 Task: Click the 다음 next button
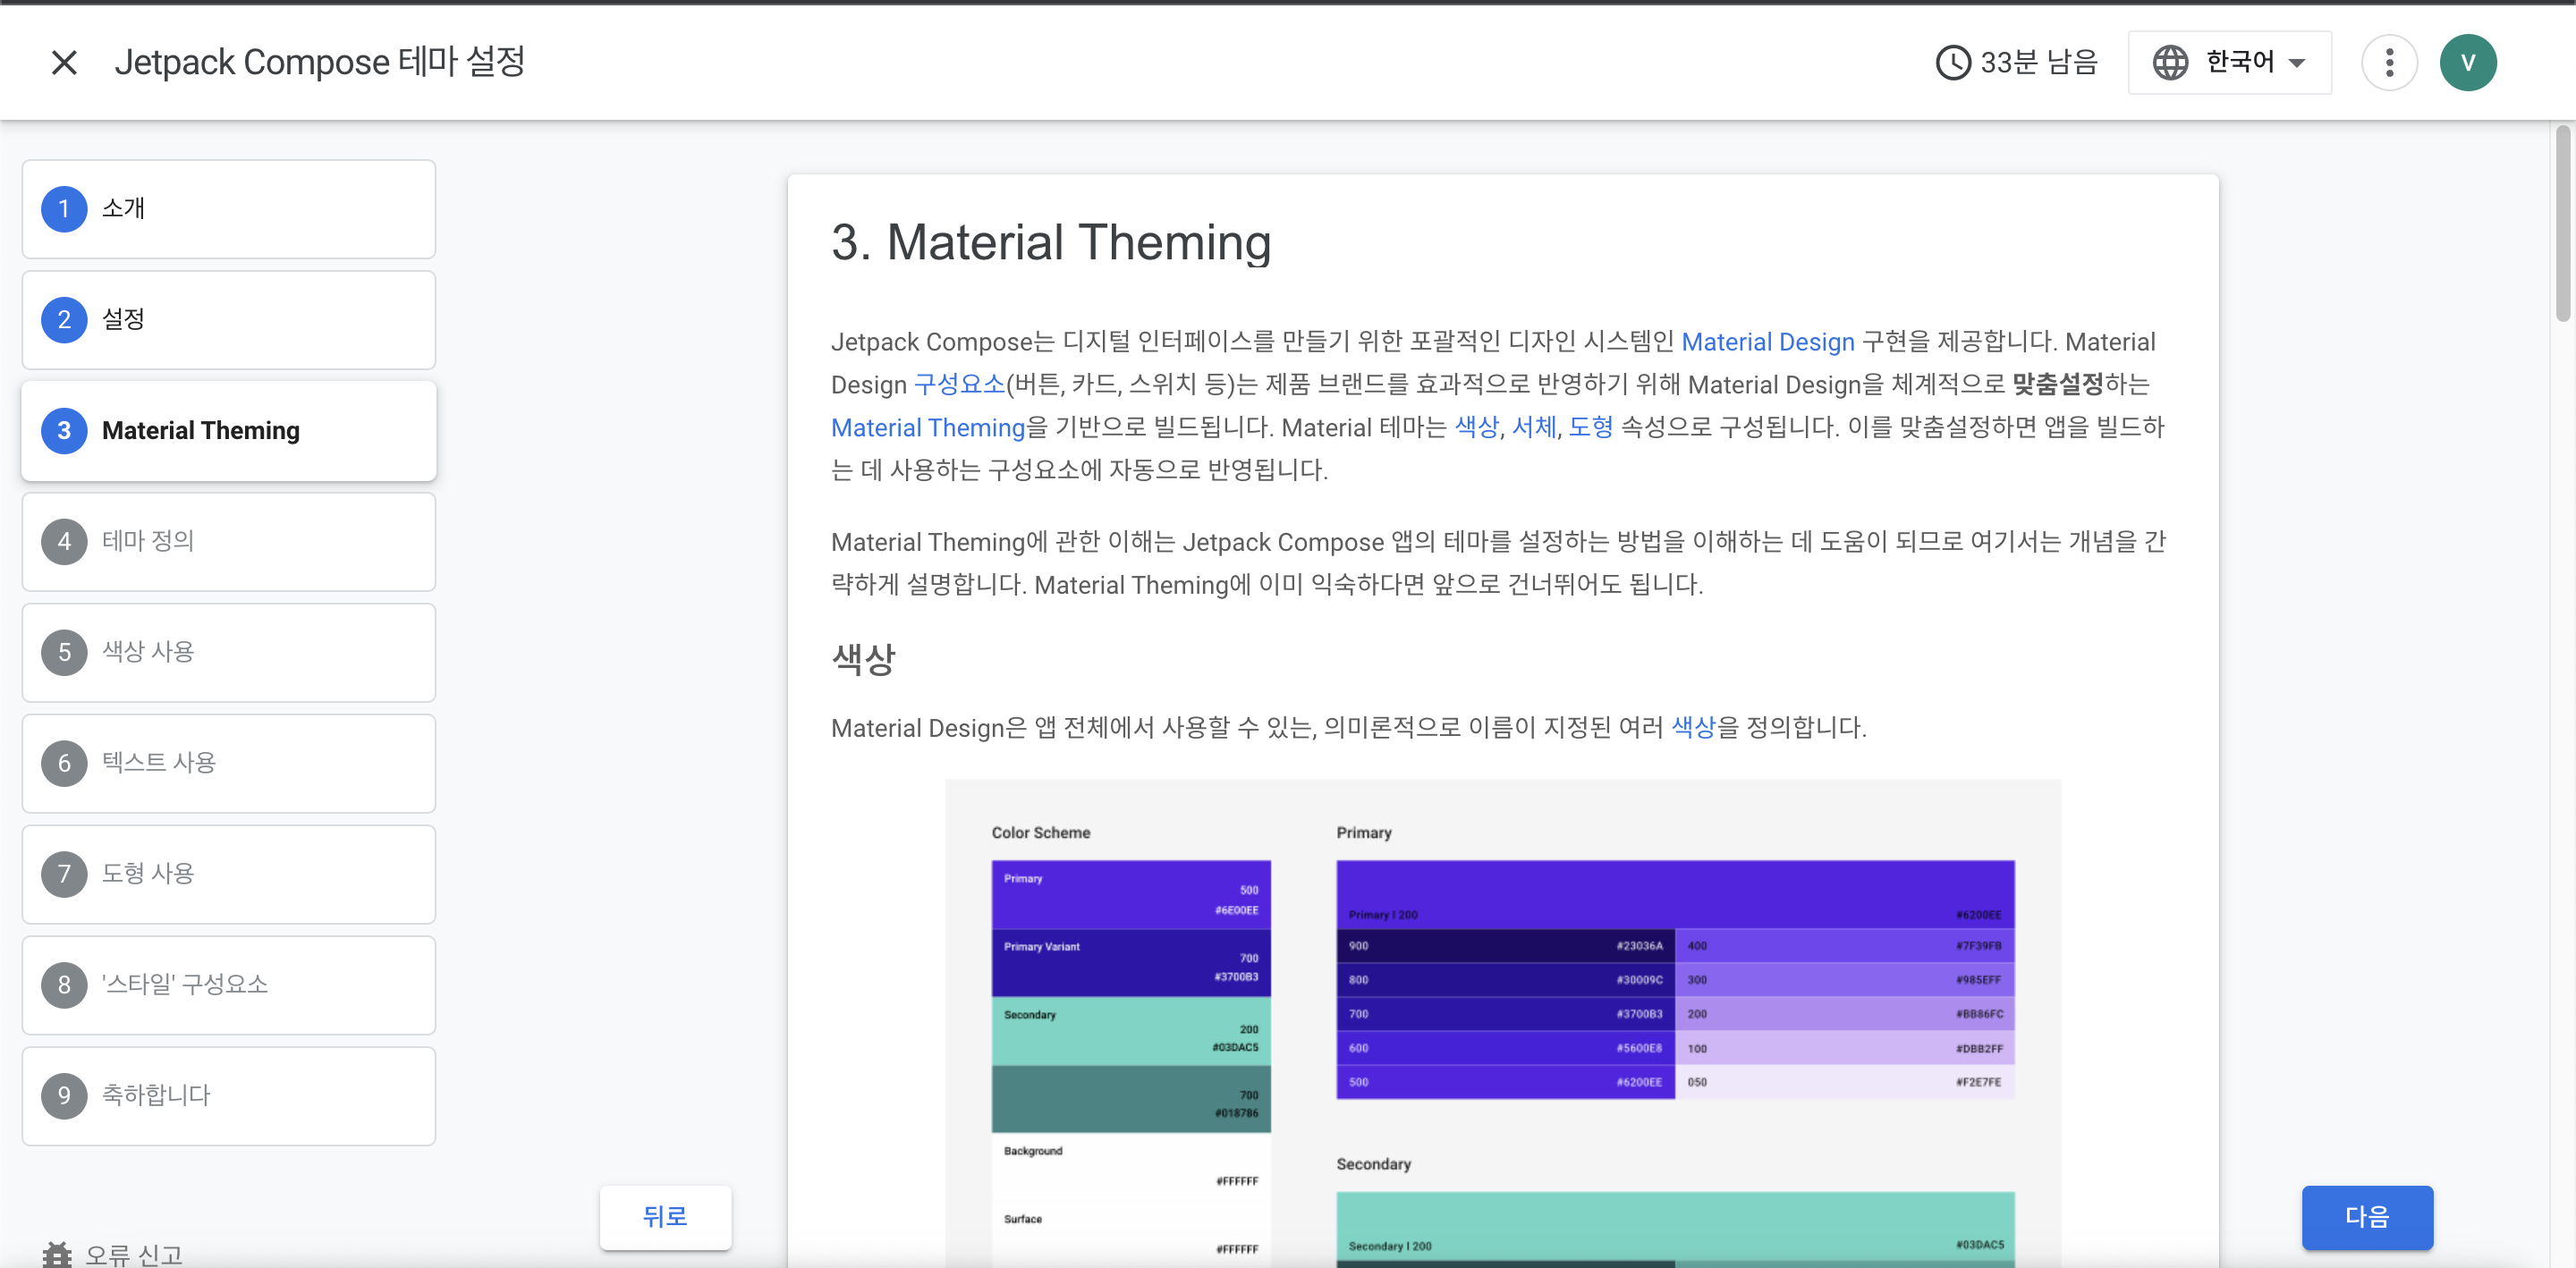coord(2366,1217)
